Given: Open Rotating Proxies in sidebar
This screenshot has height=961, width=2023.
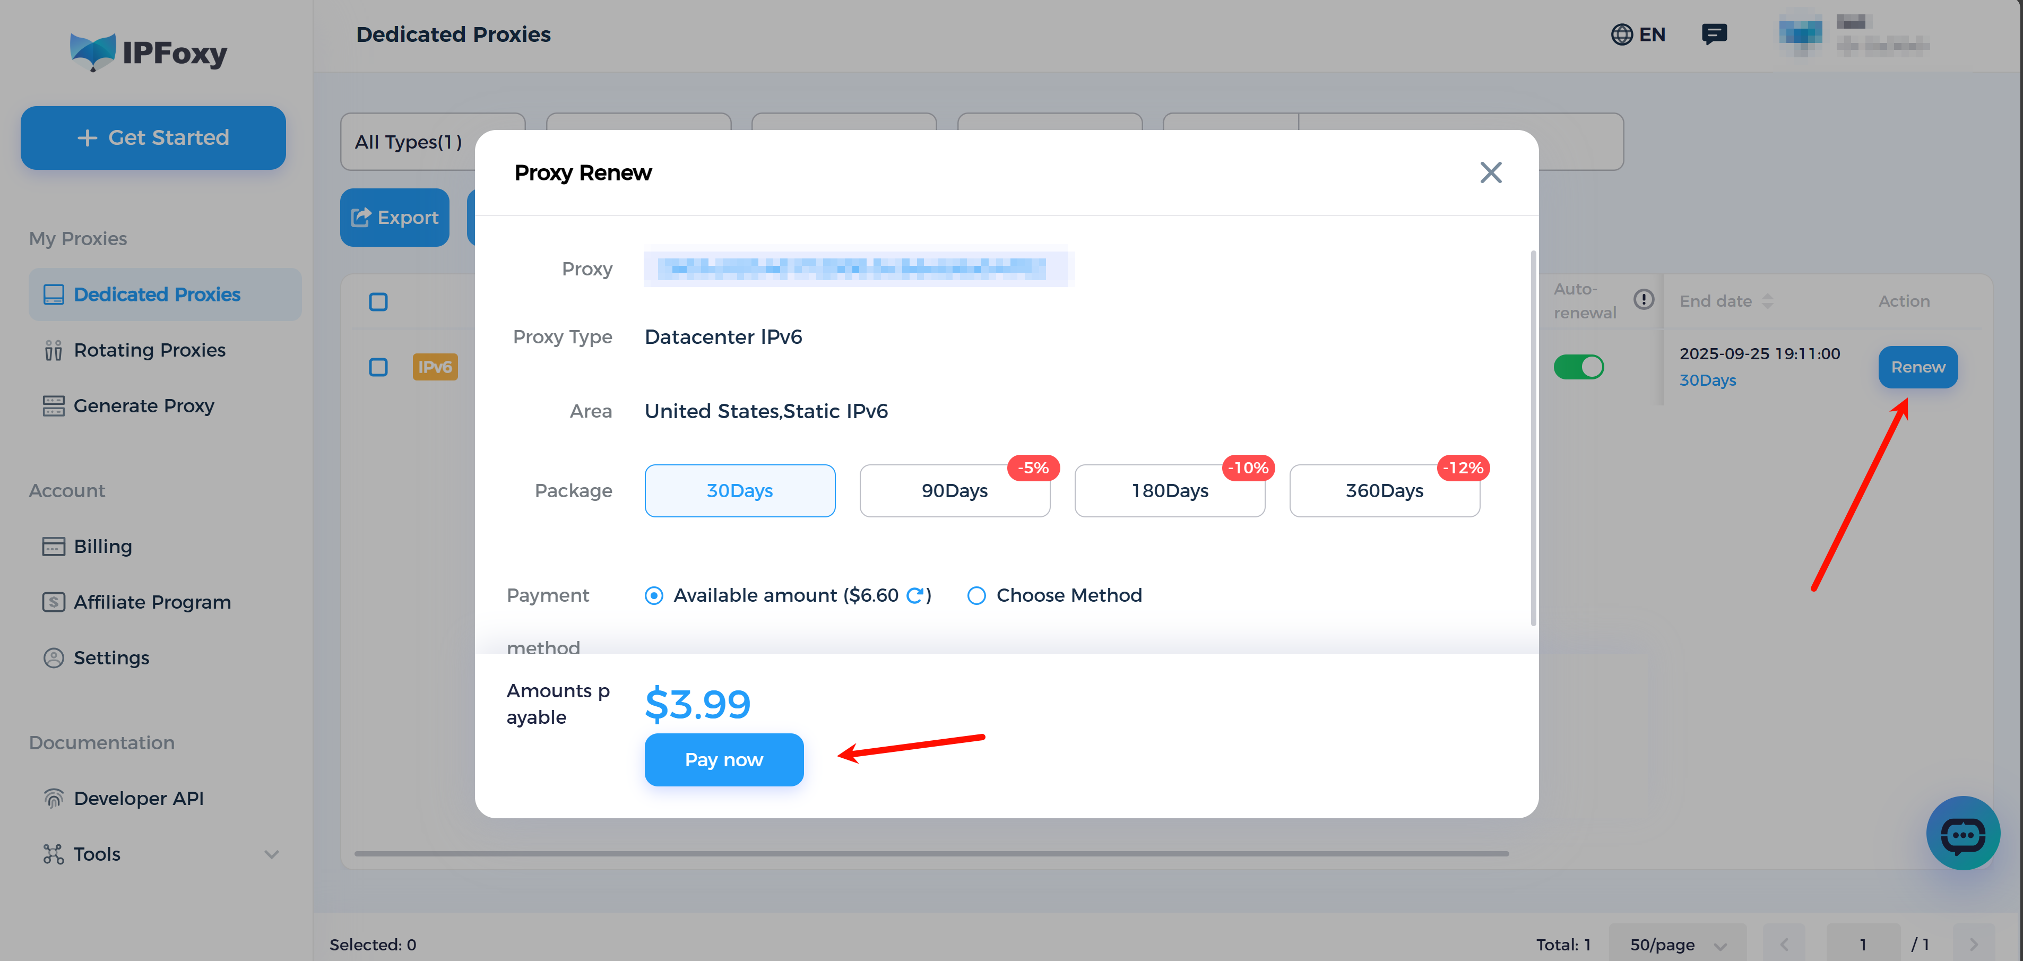Looking at the screenshot, I should 149,350.
